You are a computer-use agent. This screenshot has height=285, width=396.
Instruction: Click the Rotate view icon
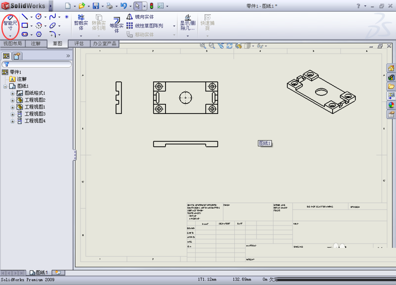(230, 45)
